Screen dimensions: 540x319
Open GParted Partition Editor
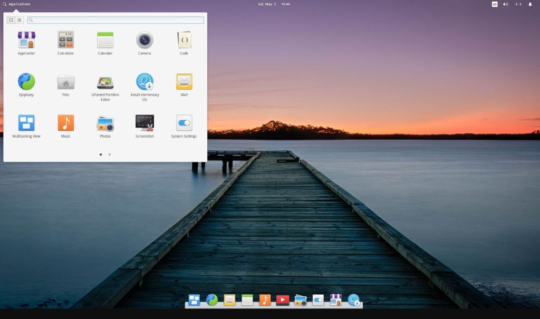tap(105, 82)
